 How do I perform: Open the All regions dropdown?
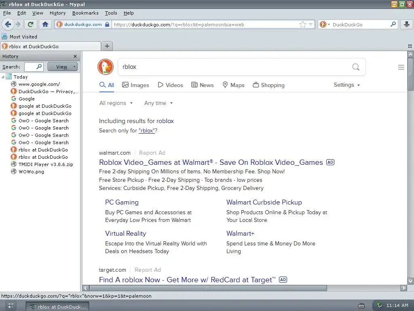coord(116,103)
